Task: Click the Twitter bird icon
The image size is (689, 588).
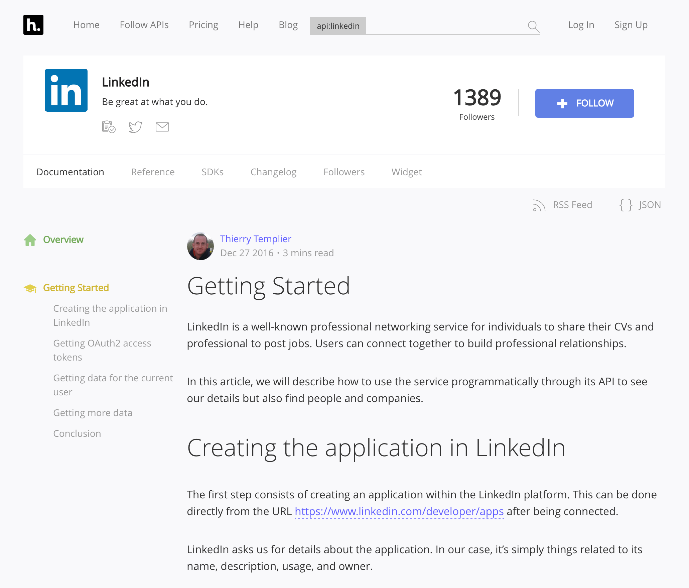Action: [x=136, y=126]
